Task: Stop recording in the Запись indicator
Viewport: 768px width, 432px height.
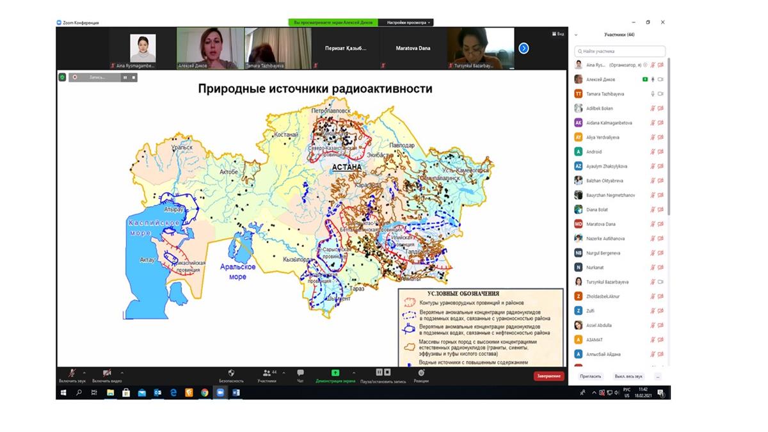Action: 134,77
